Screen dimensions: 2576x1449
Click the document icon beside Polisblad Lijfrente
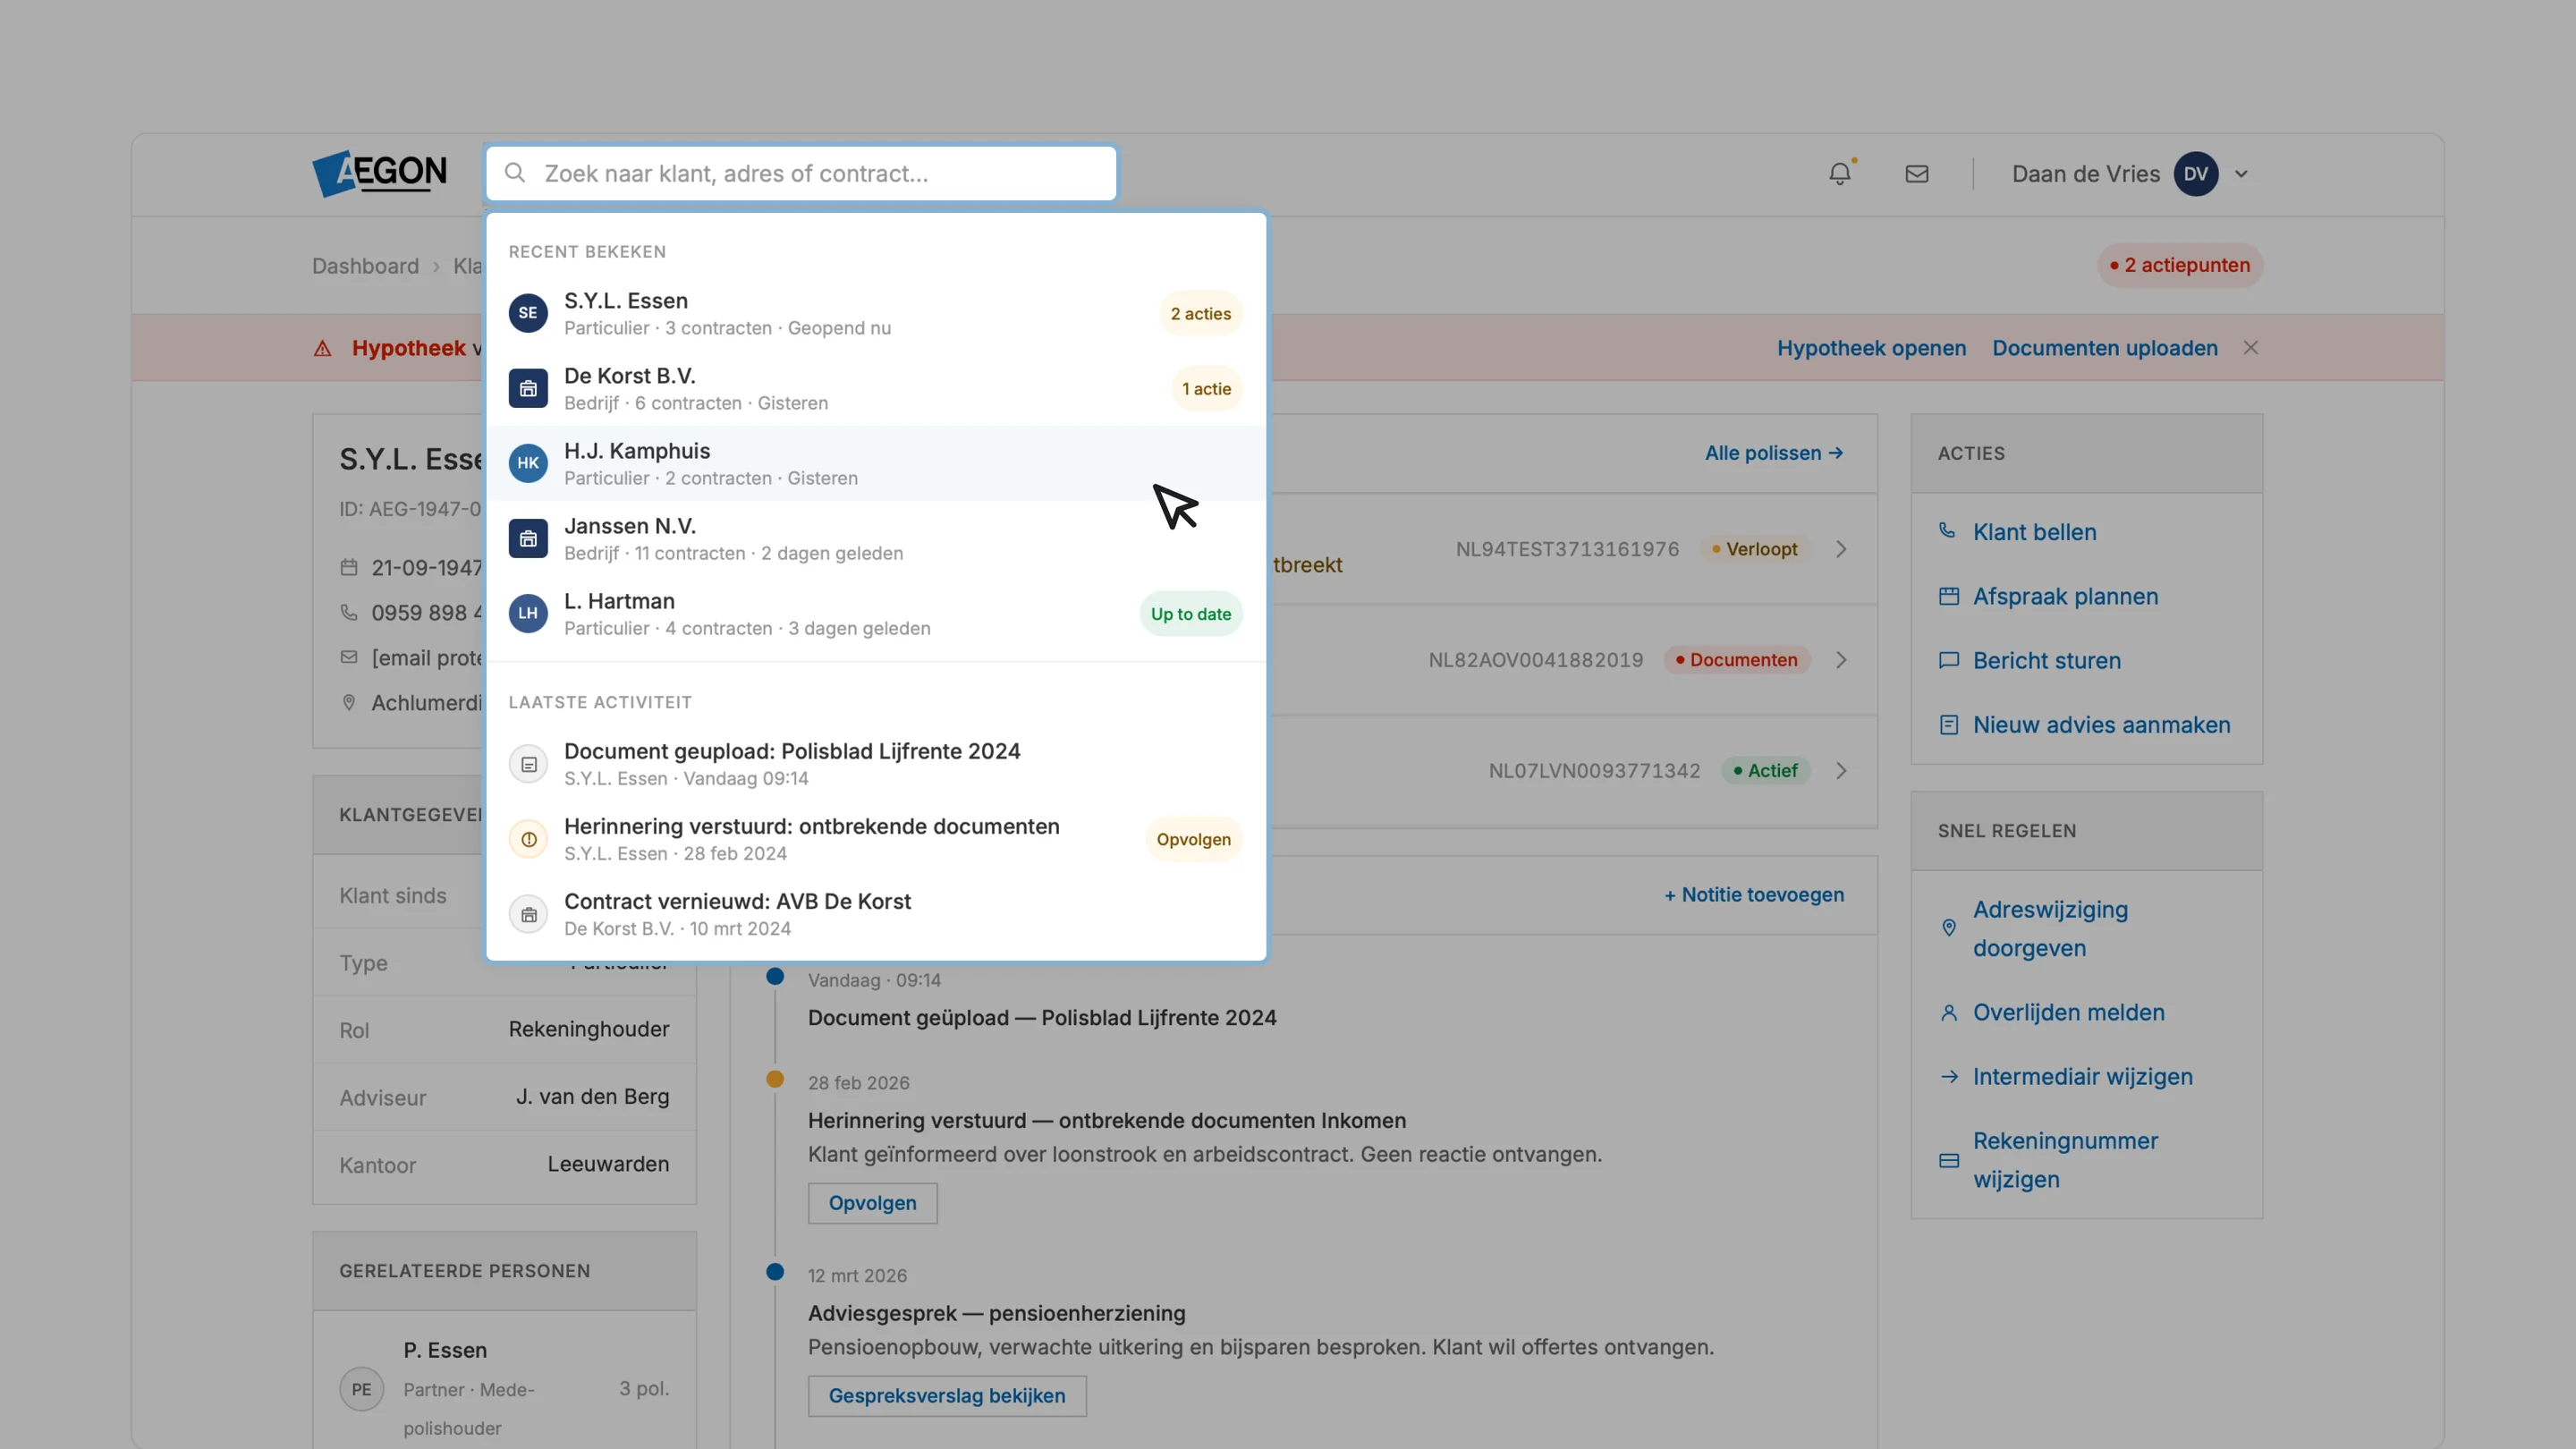(528, 765)
